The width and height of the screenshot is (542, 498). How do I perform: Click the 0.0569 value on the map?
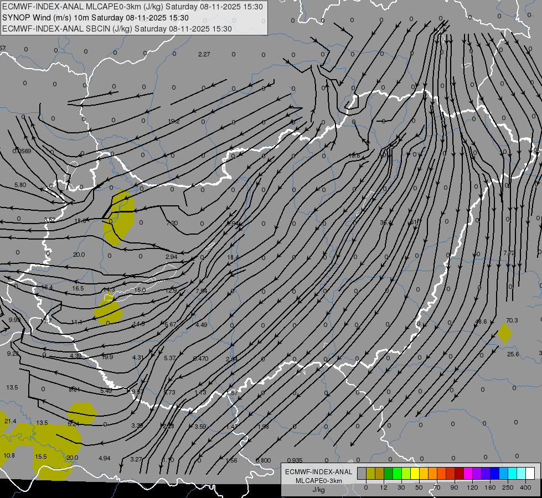(x=22, y=151)
